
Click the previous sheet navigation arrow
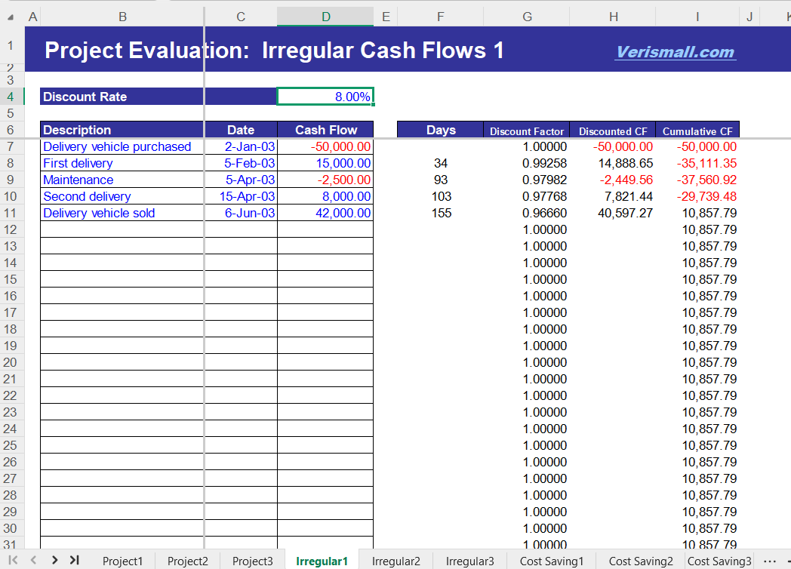tap(35, 560)
